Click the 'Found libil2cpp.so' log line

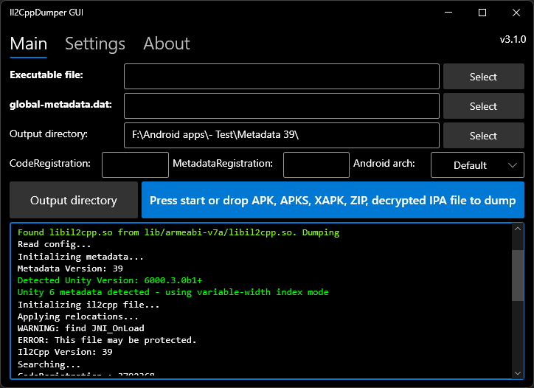click(x=178, y=232)
